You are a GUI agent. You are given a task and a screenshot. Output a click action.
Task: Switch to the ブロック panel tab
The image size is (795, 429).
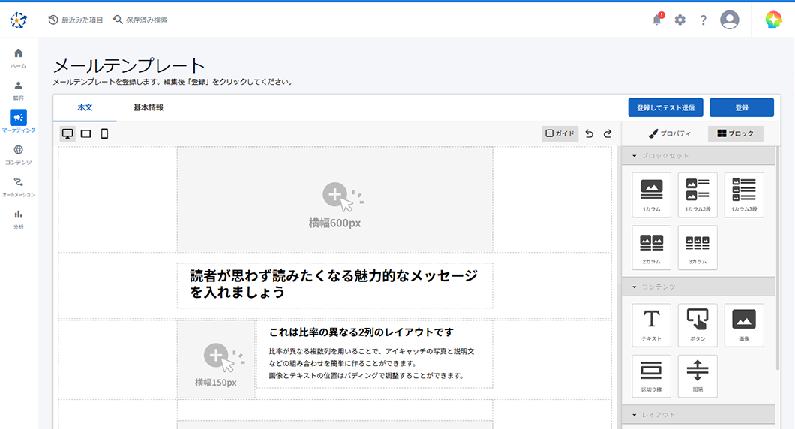[x=735, y=133]
